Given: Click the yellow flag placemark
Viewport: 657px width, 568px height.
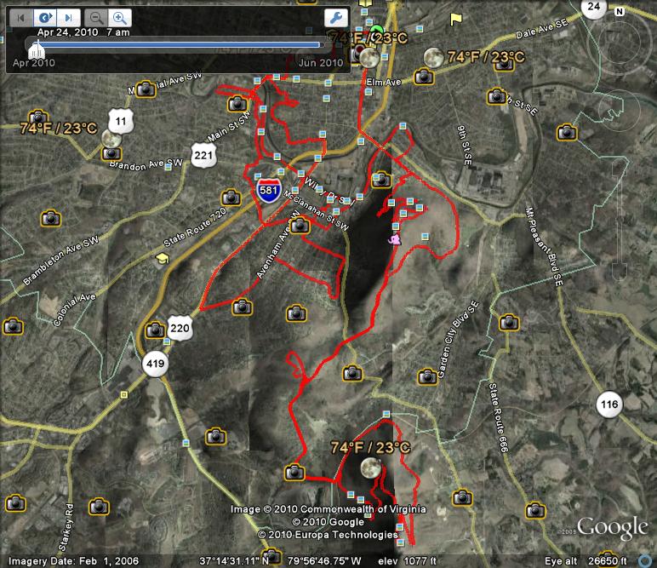Looking at the screenshot, I should [457, 17].
